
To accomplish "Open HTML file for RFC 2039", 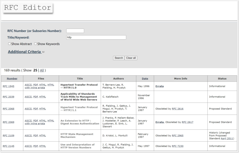I will pos(43,97).
